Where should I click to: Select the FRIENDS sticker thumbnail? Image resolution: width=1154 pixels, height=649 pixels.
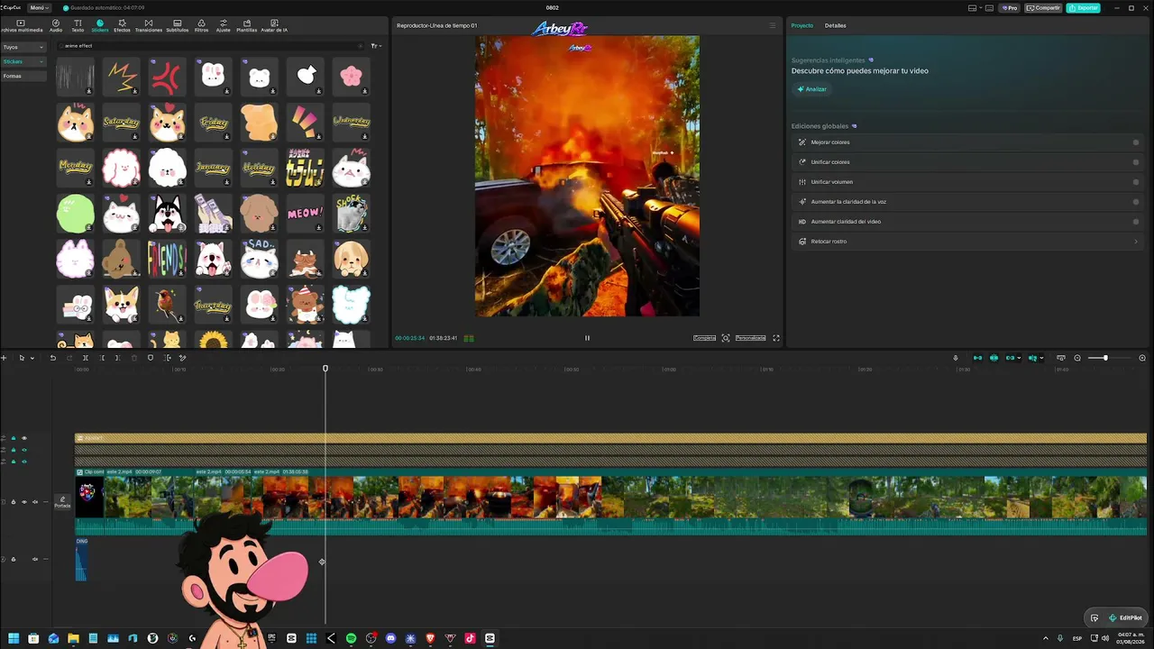point(167,260)
